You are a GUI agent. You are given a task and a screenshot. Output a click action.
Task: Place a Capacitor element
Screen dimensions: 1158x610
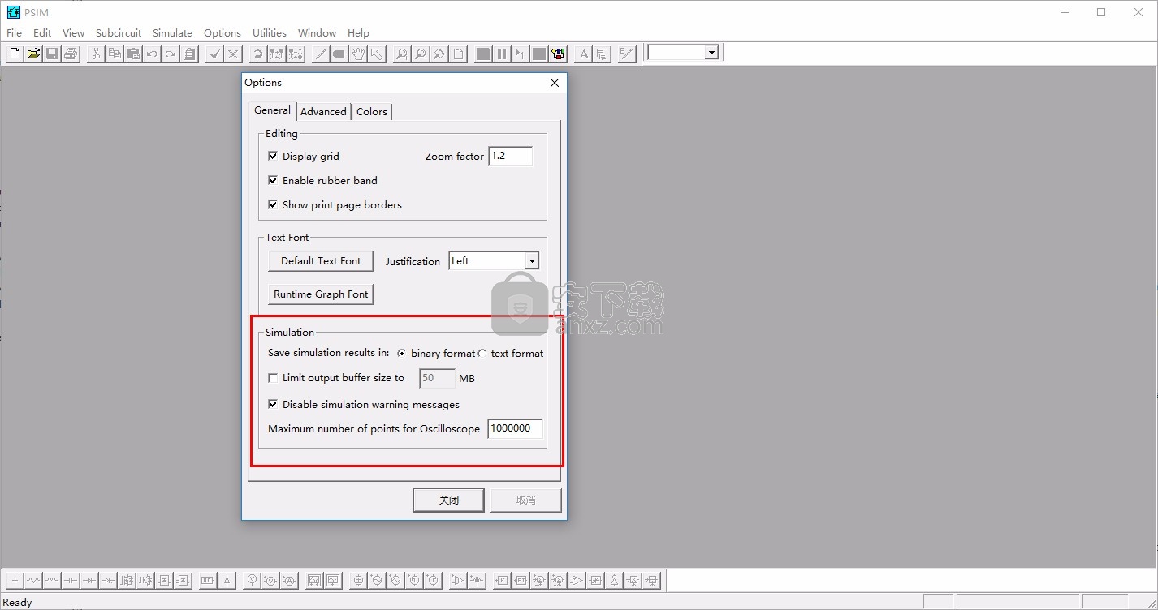71,580
